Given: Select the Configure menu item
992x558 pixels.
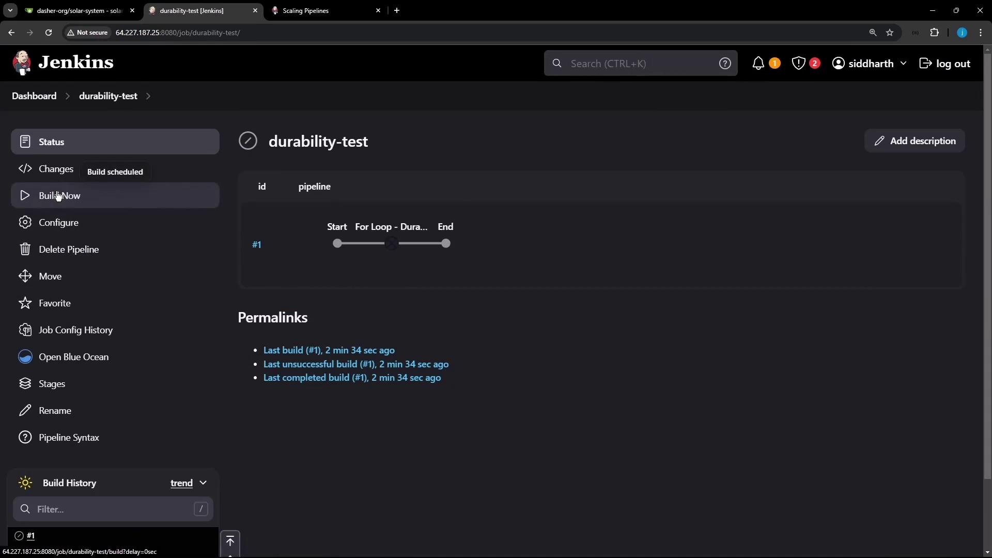Looking at the screenshot, I should tap(58, 223).
